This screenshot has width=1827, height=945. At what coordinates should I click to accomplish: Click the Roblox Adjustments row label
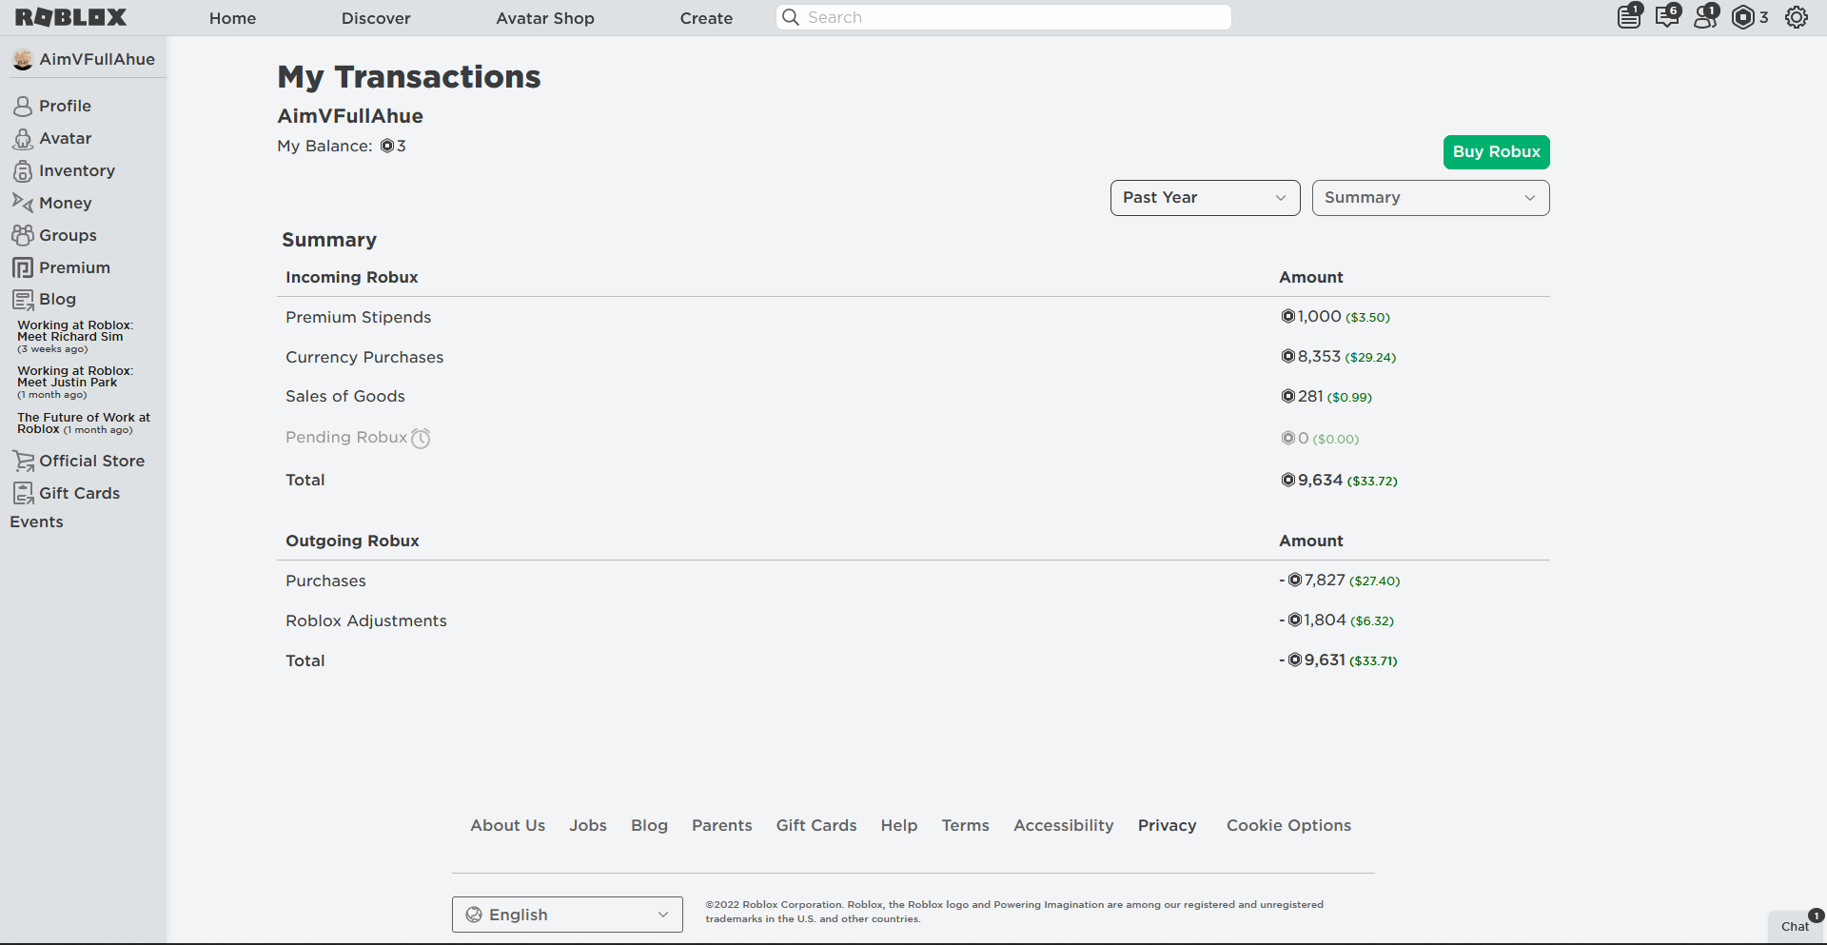click(x=366, y=620)
